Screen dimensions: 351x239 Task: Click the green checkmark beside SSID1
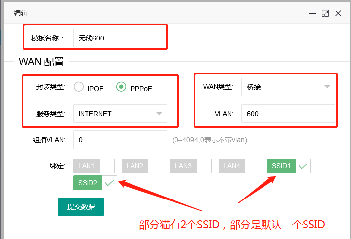click(x=304, y=166)
